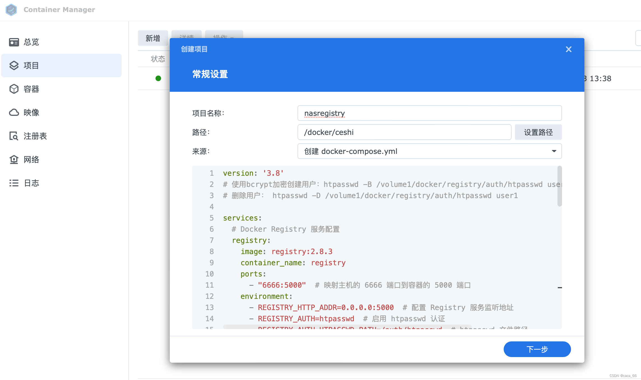Open the 日志 list icon
This screenshot has height=380, width=641.
pos(14,183)
